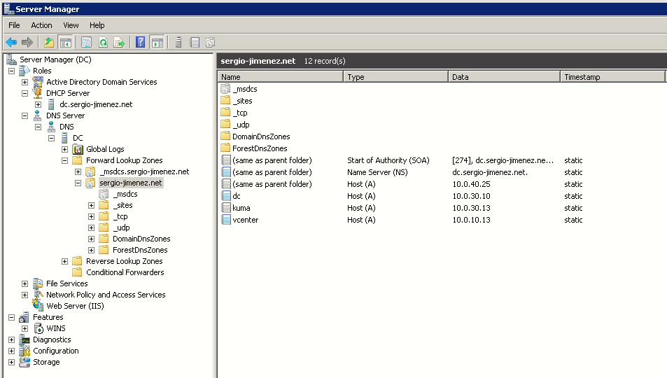Select the File Services icon
Image resolution: width=667 pixels, height=378 pixels.
38,283
